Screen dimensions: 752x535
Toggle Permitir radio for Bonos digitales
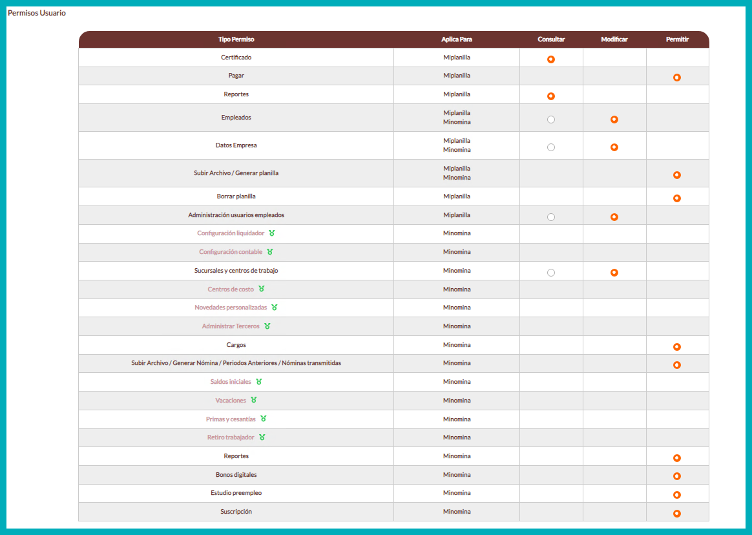tap(677, 476)
